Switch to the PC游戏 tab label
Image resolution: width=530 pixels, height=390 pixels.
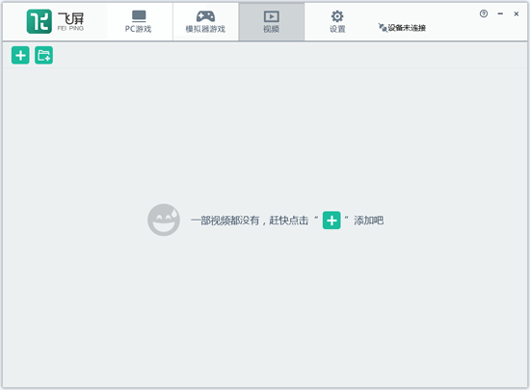138,29
